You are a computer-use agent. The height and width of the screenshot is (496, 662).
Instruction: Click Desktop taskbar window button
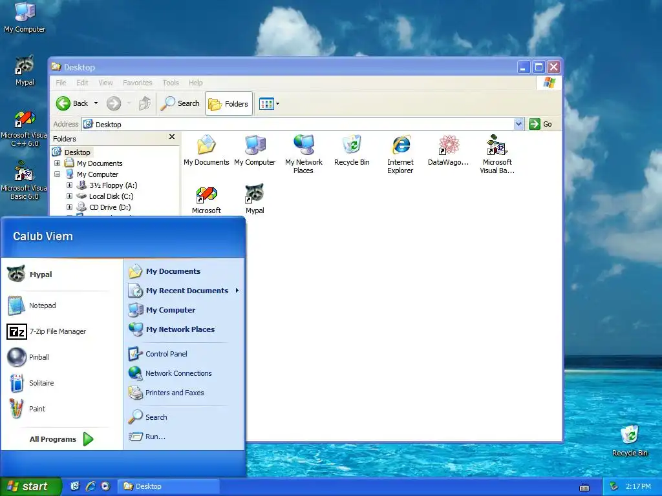[168, 486]
